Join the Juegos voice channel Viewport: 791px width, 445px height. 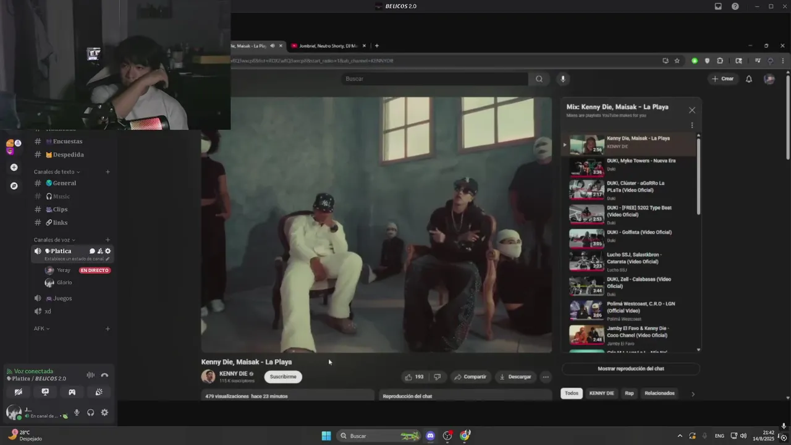73,299
